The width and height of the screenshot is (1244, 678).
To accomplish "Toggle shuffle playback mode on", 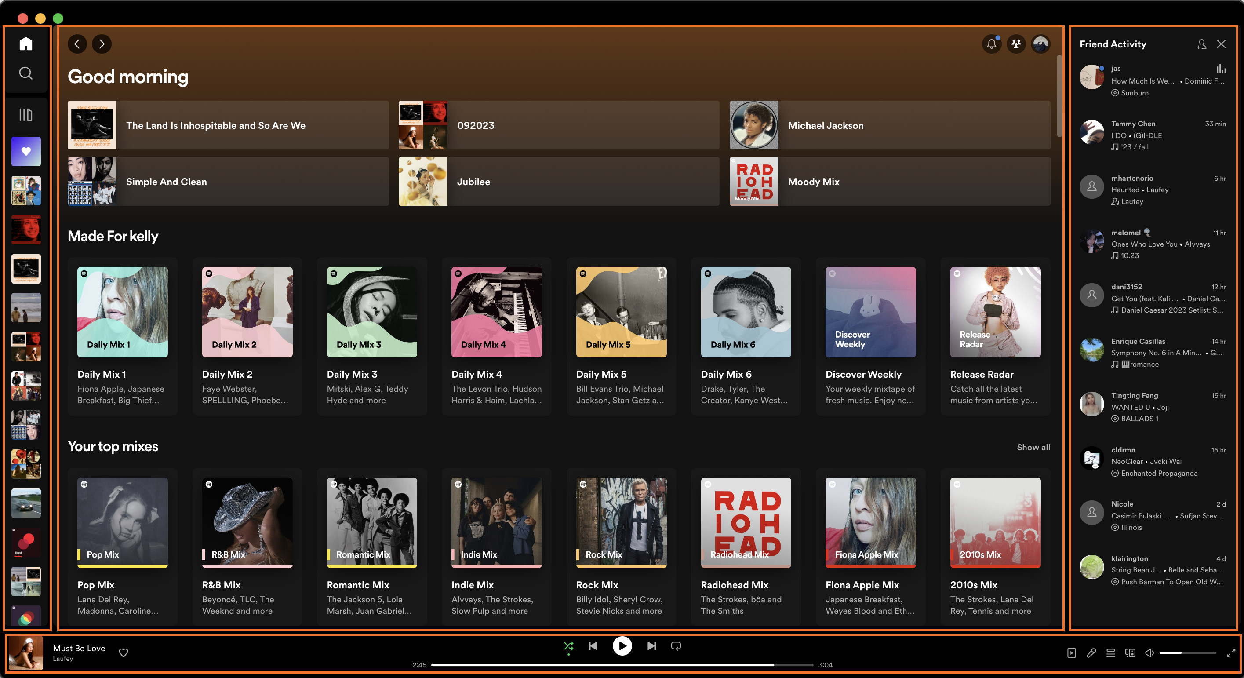I will 568,645.
